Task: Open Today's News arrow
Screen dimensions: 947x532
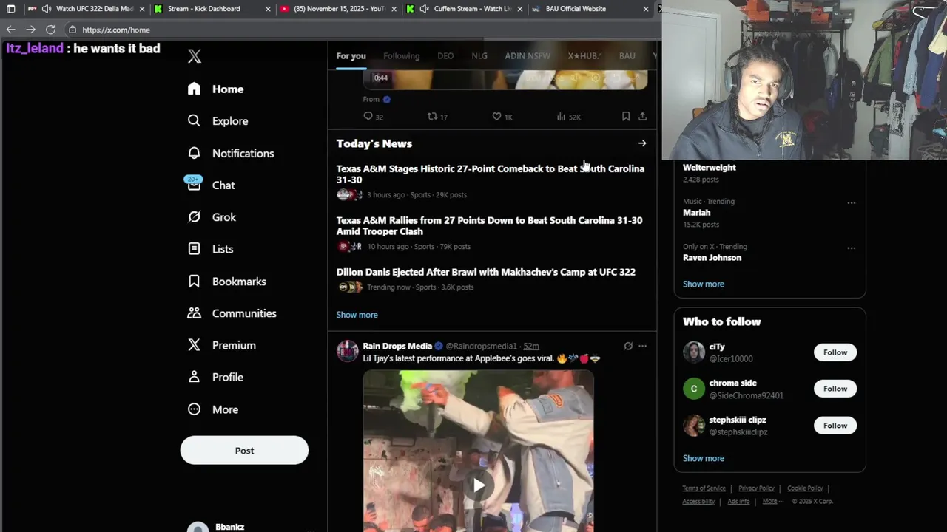Action: 642,143
